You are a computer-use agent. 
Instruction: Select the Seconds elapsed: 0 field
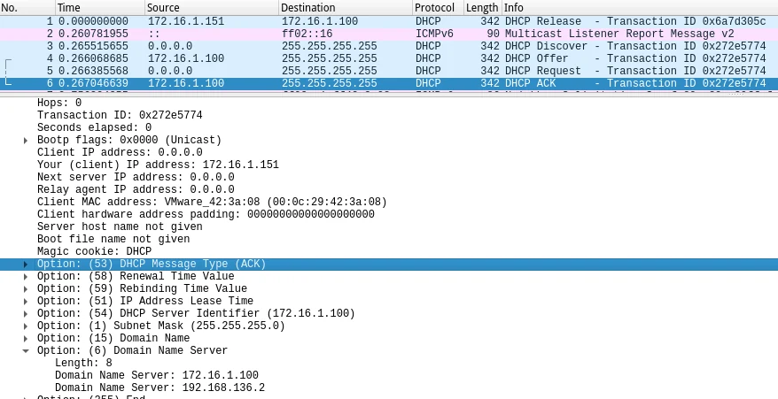(94, 128)
